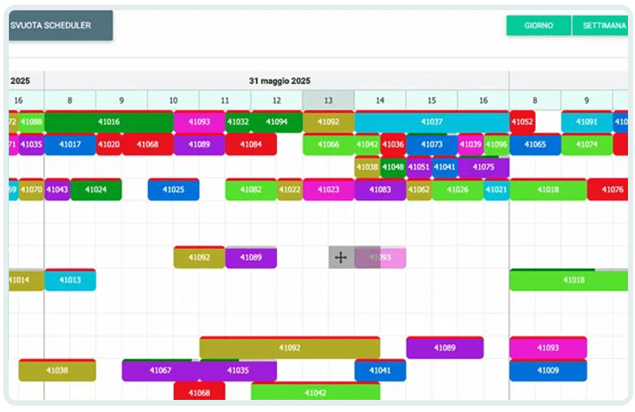Screen dimensions: 635x412
Task: Select the long green 41016 task block
Action: tap(109, 122)
